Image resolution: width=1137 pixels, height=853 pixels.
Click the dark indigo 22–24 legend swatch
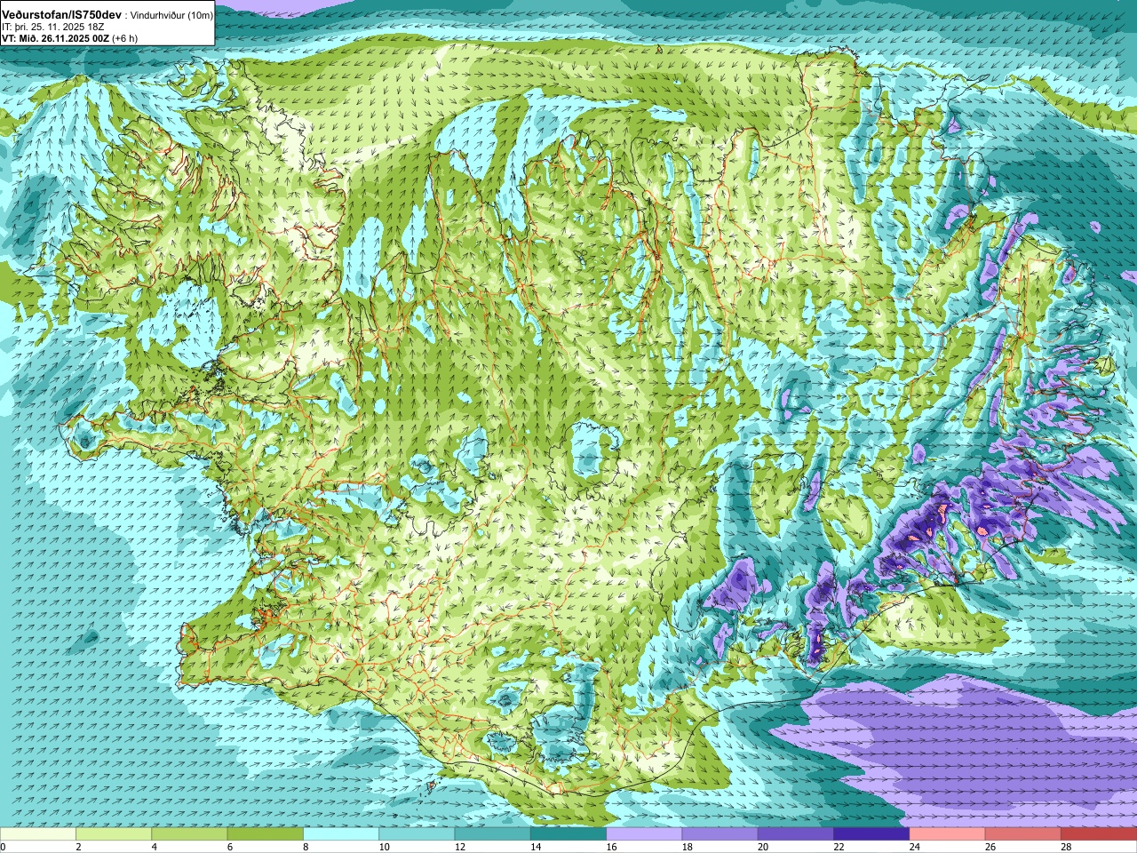[x=871, y=834]
